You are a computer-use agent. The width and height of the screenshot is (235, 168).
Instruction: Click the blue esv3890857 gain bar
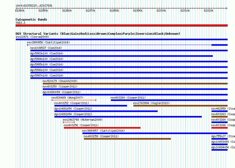click(x=155, y=133)
